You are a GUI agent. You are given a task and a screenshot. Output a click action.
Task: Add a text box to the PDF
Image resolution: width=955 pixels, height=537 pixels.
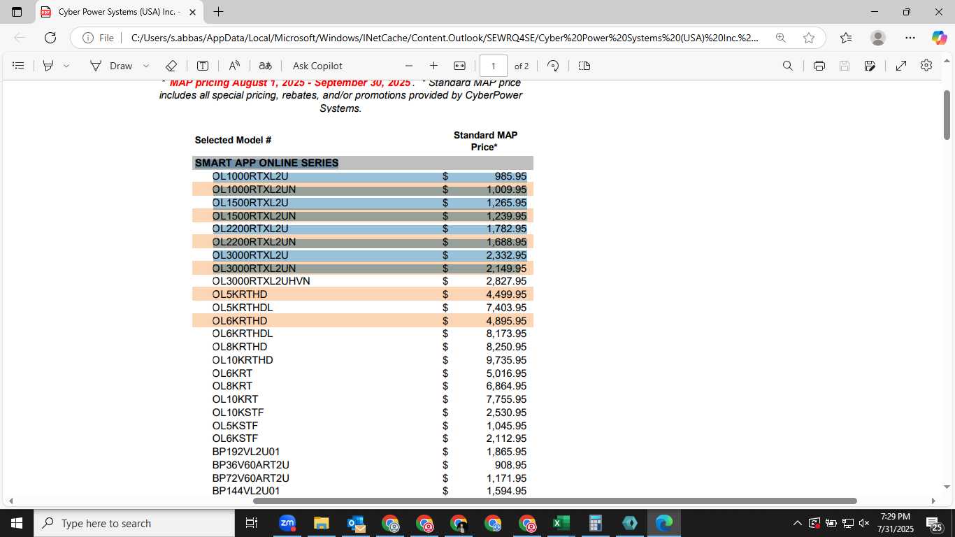(x=203, y=66)
